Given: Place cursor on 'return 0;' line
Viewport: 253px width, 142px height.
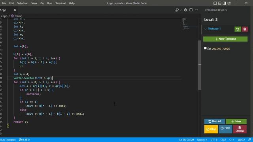Looking at the screenshot, I should [x=21, y=122].
